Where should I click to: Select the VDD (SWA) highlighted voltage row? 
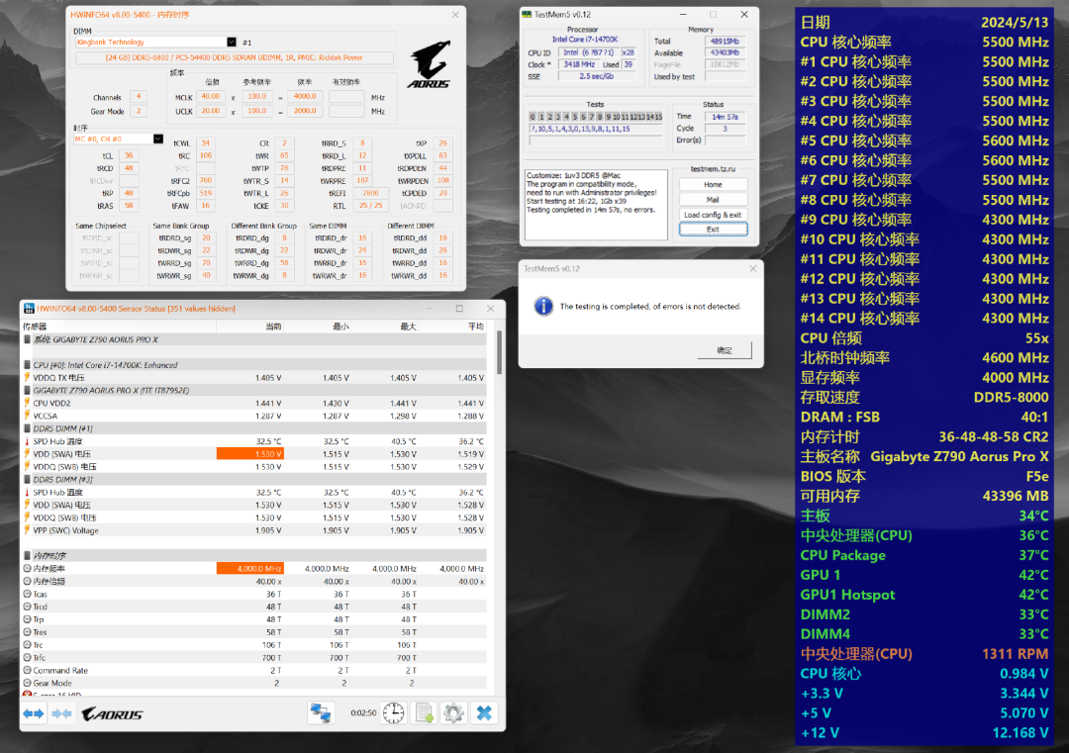click(255, 454)
